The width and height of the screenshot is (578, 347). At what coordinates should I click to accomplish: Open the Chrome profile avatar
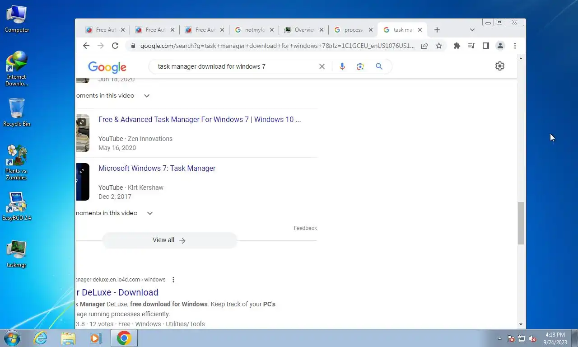click(x=500, y=46)
